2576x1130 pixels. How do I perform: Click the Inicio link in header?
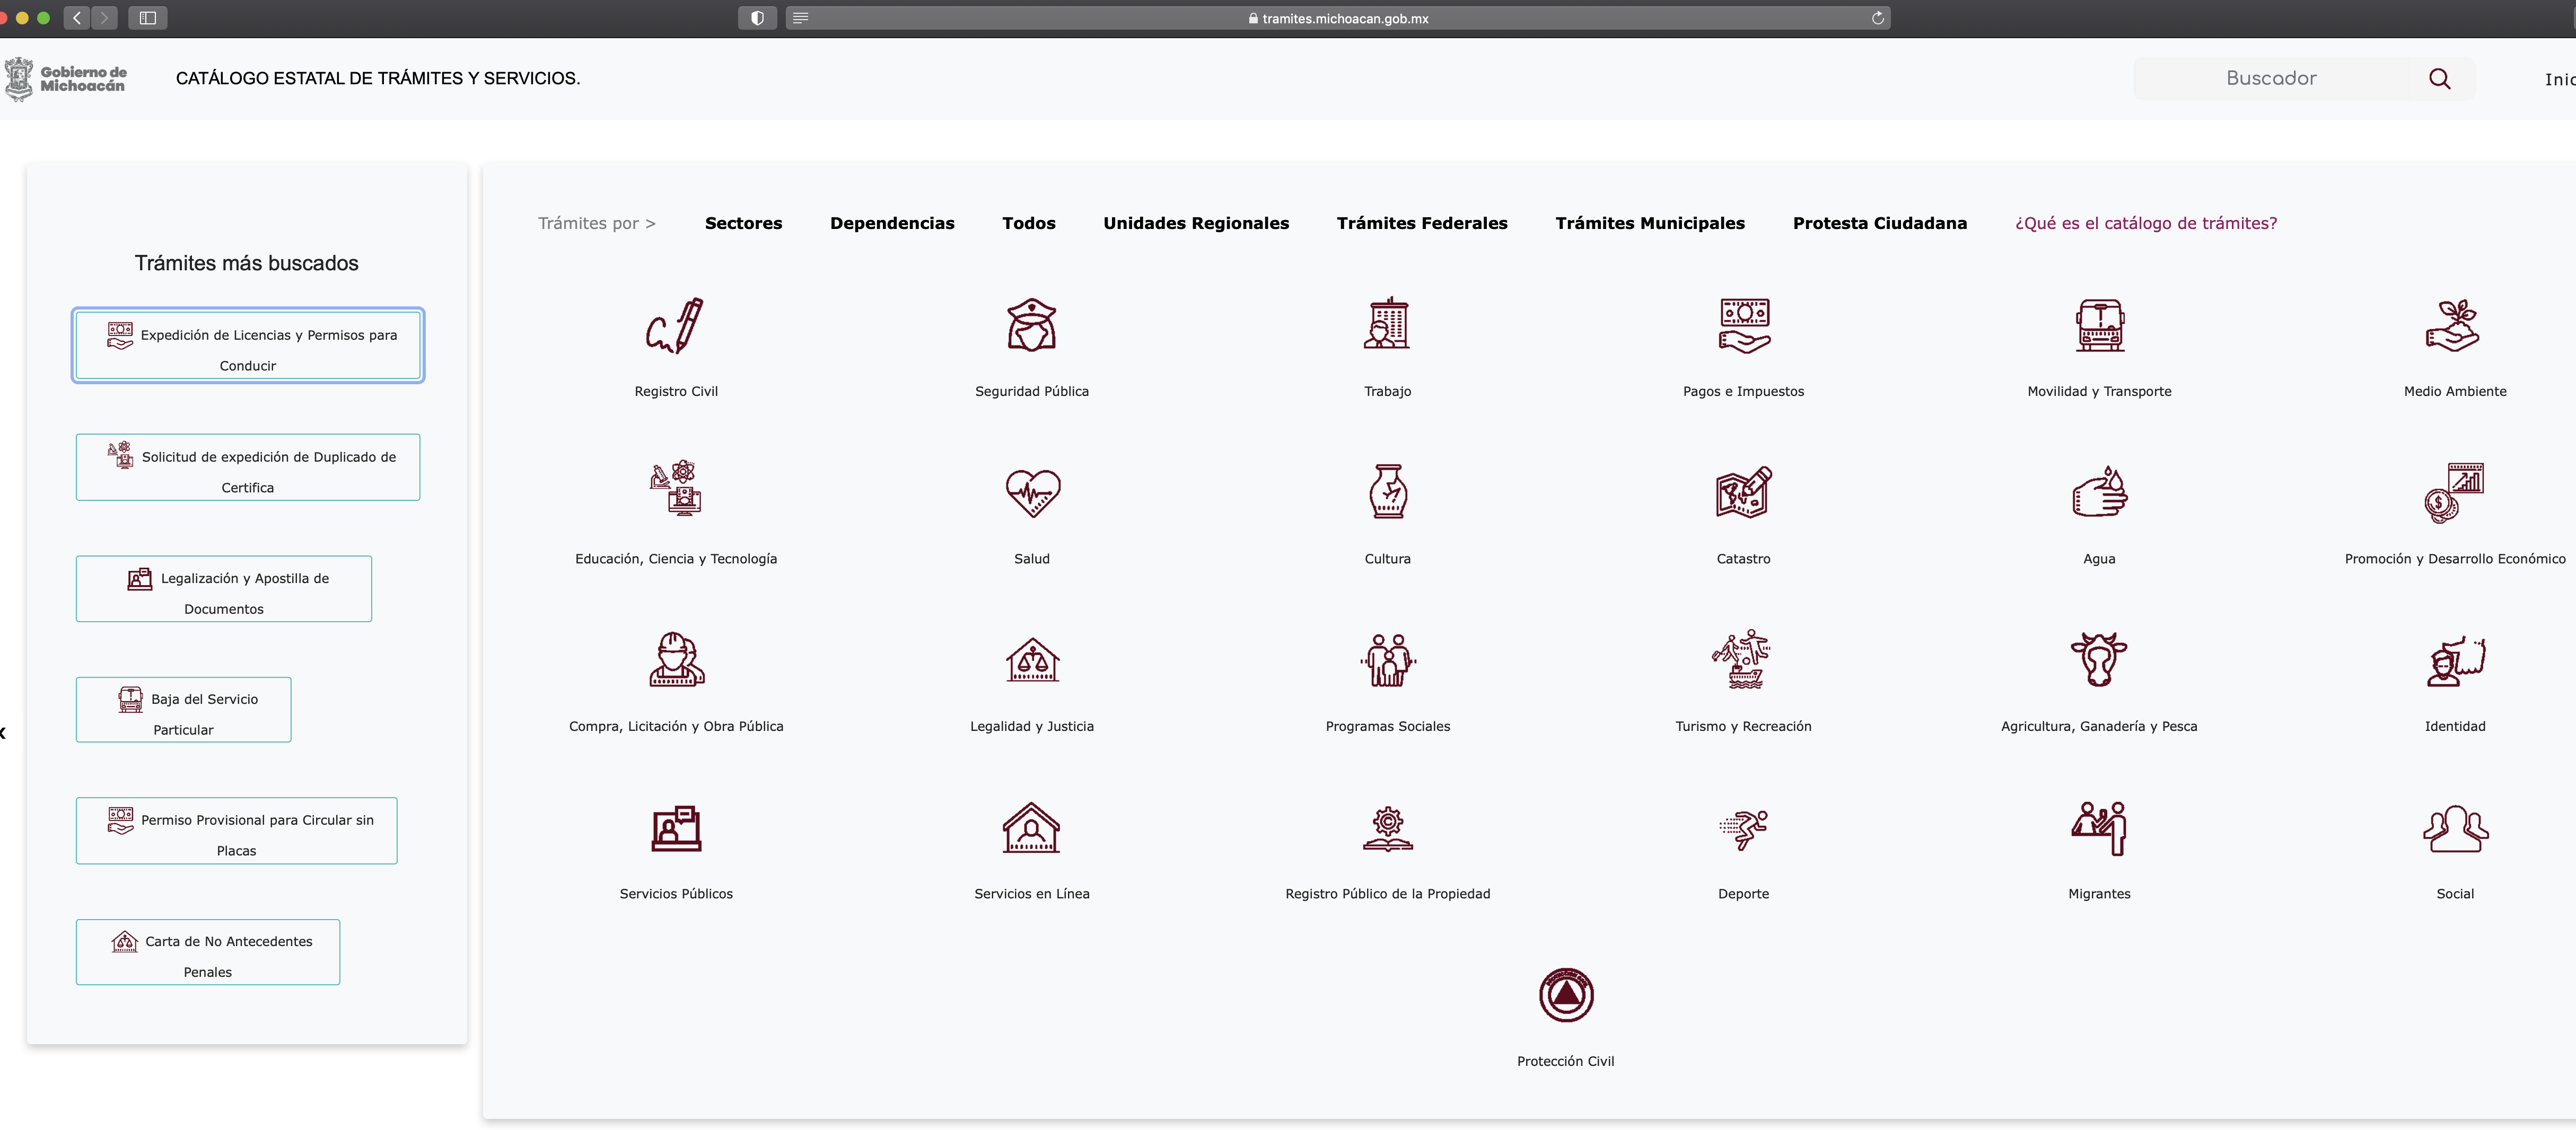pos(2559,80)
